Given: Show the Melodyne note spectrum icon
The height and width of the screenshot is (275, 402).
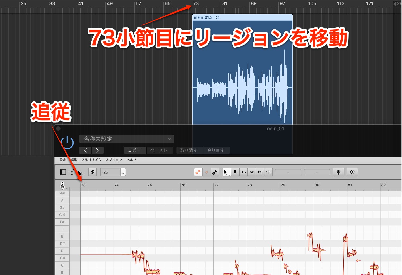Looking at the screenshot, I should 81,173.
